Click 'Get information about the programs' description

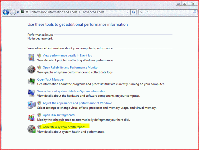pos(101,84)
